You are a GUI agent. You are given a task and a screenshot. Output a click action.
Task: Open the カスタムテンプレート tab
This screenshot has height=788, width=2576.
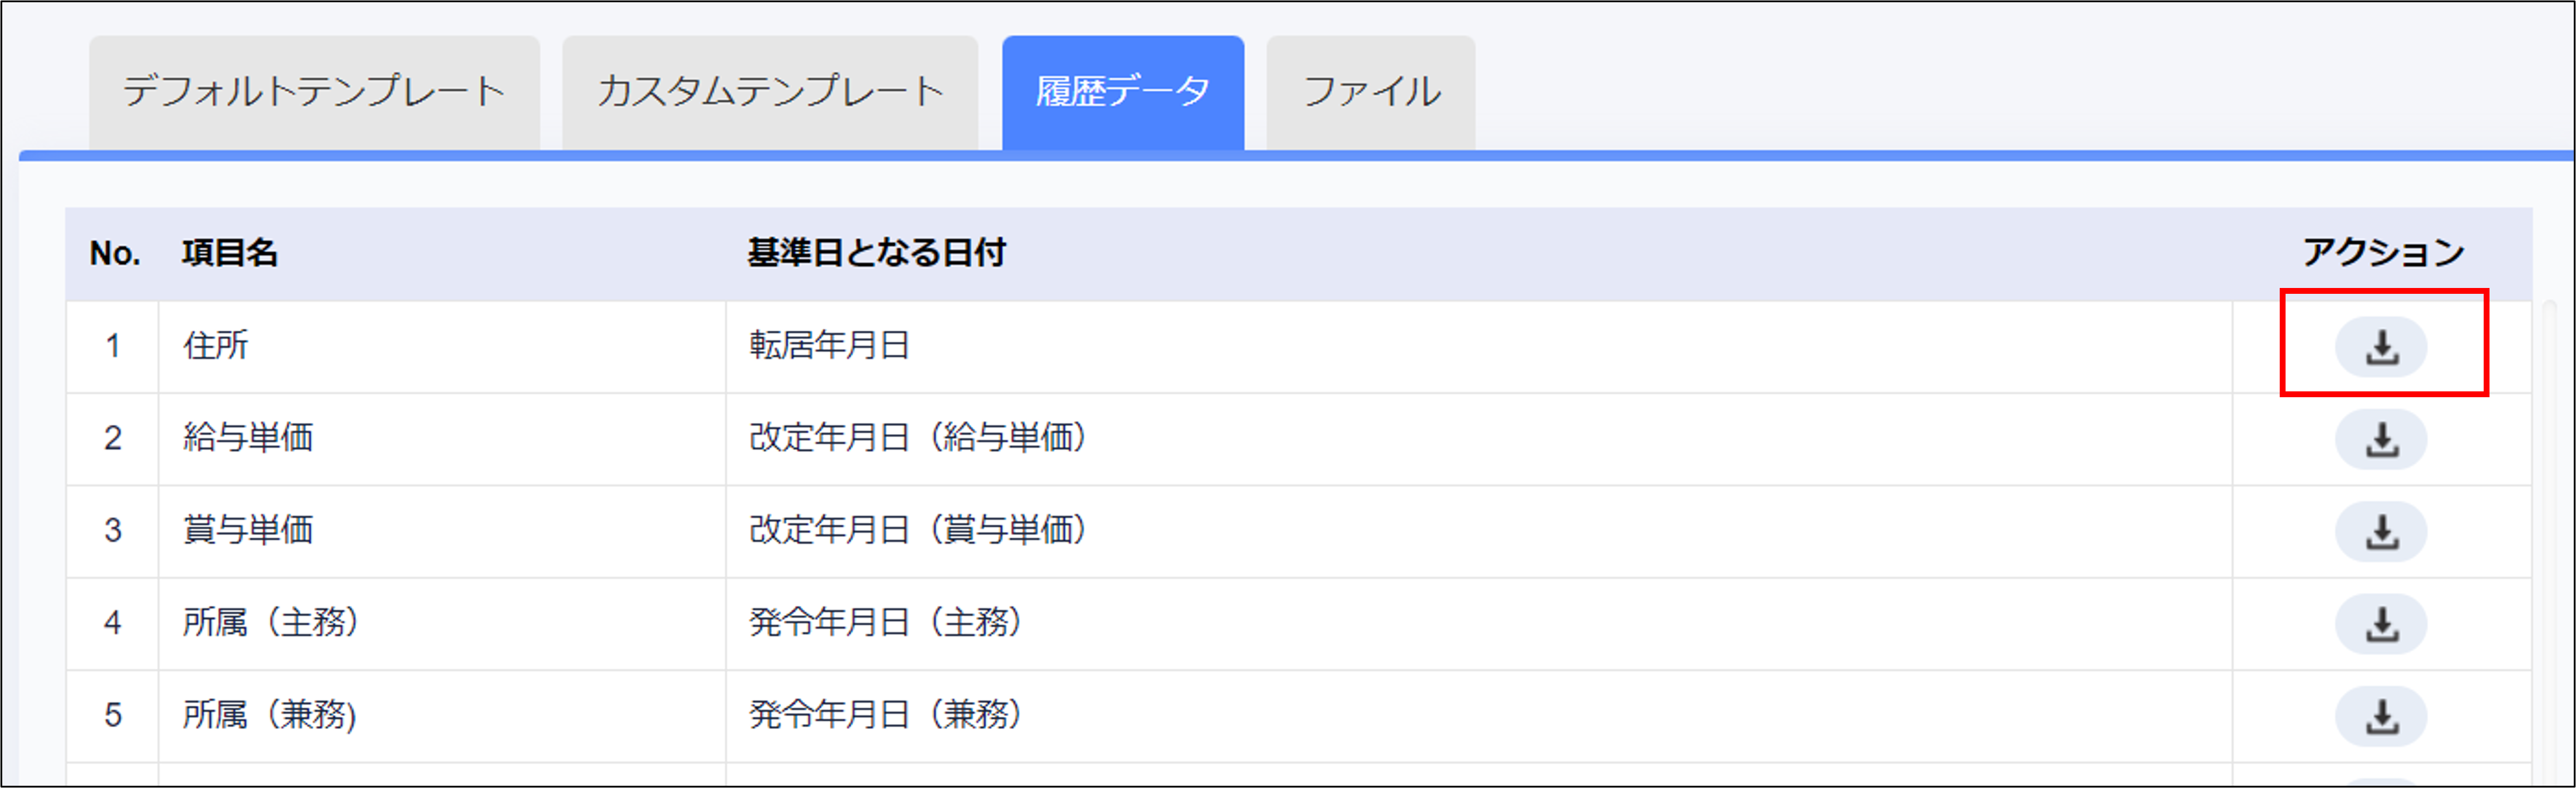770,92
